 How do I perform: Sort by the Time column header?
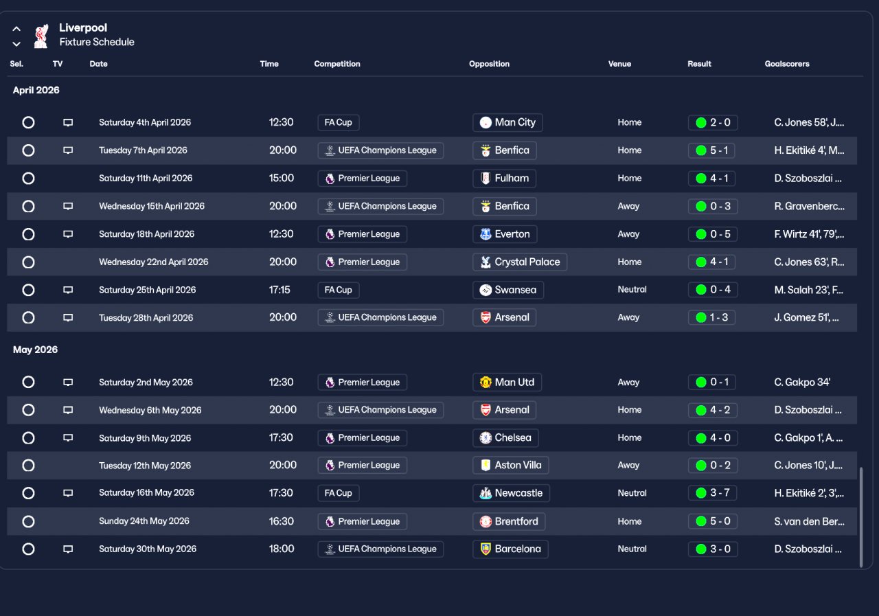[269, 64]
